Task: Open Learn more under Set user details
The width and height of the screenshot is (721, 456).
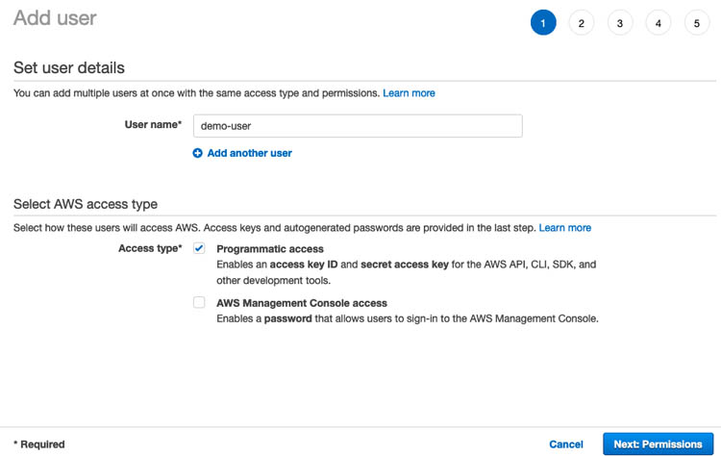Action: [409, 93]
